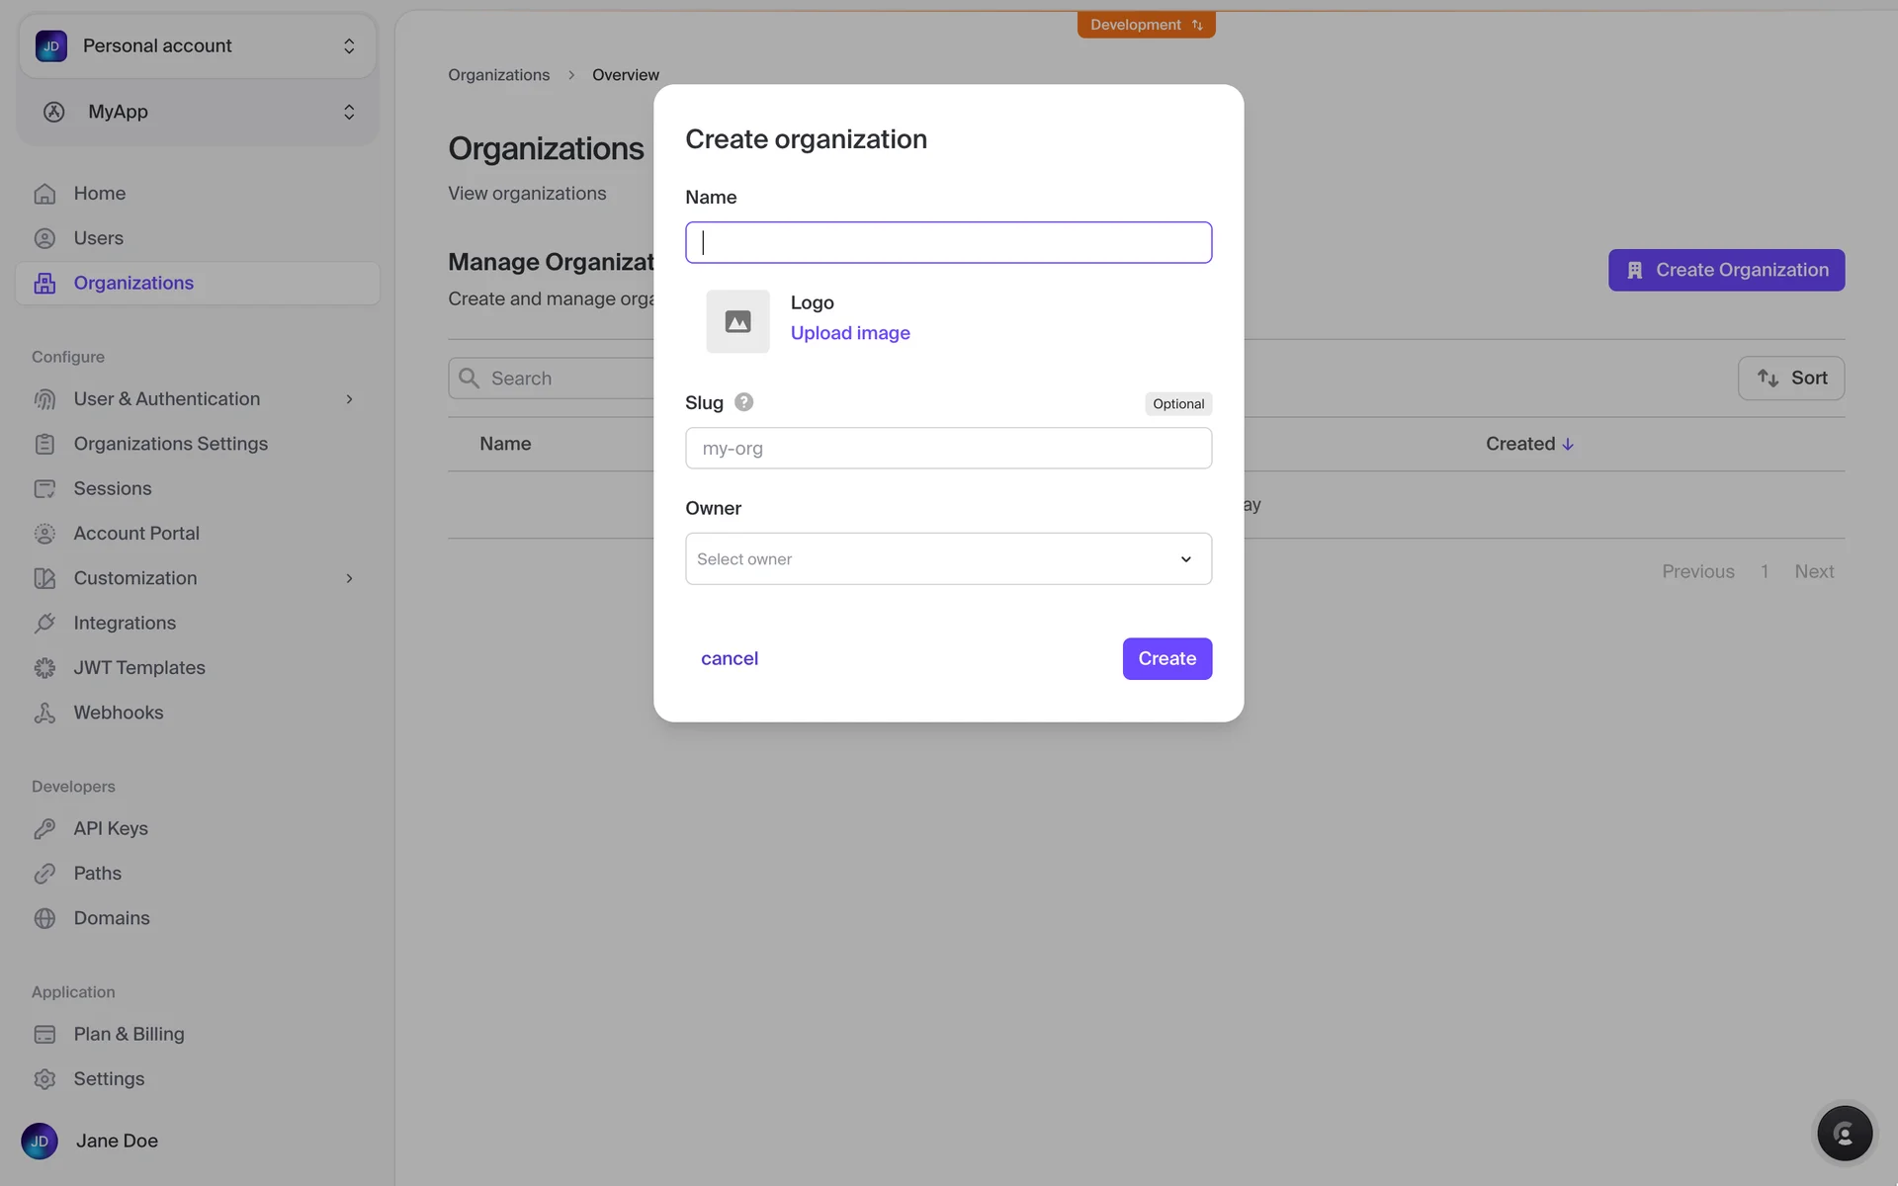Click the Webhooks icon in sidebar
The image size is (1898, 1186).
[44, 713]
